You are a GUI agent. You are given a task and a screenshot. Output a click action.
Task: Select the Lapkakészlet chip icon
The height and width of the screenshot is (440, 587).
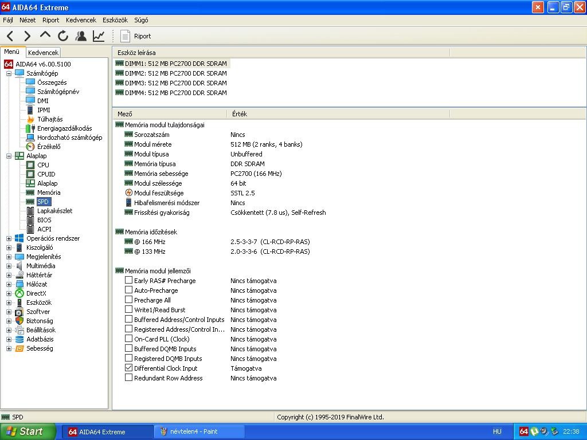[30, 211]
